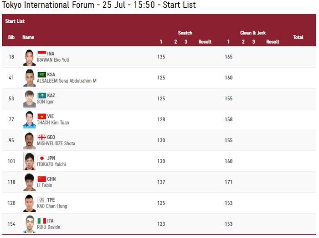This screenshot has height=238, width=319.
Task: Click the Chinese Taipei flag icon
Action: pyautogui.click(x=42, y=200)
